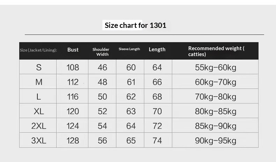Select the 2XL size row label
Image resolution: width=276 pixels, height=162 pixels.
tap(38, 126)
